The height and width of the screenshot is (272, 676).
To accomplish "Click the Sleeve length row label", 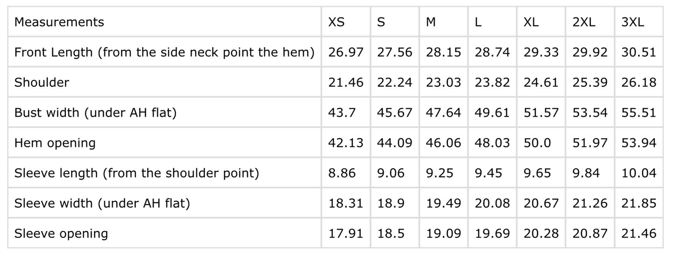I will click(x=137, y=173).
